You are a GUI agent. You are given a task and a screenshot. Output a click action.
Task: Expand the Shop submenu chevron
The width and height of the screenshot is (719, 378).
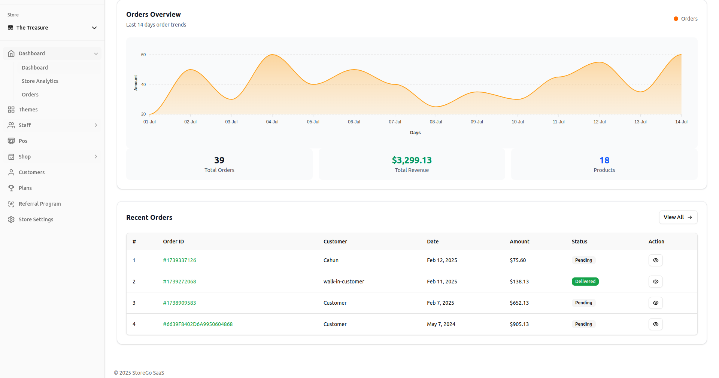[x=96, y=157]
